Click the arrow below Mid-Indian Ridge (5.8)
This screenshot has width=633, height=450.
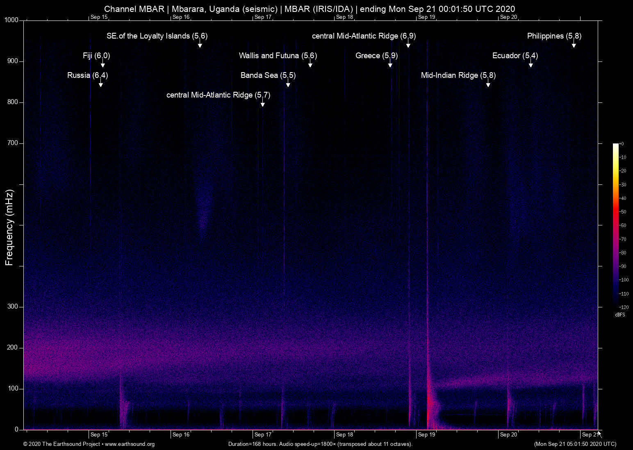coord(488,84)
